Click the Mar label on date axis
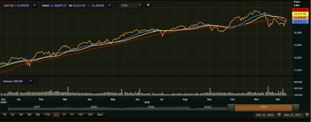The height and width of the screenshot is (122, 311). pyautogui.click(x=65, y=99)
